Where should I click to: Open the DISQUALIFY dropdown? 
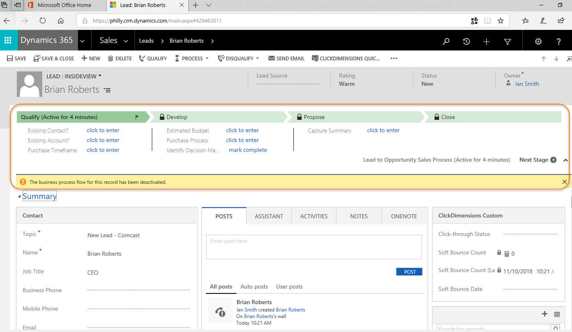tap(238, 59)
